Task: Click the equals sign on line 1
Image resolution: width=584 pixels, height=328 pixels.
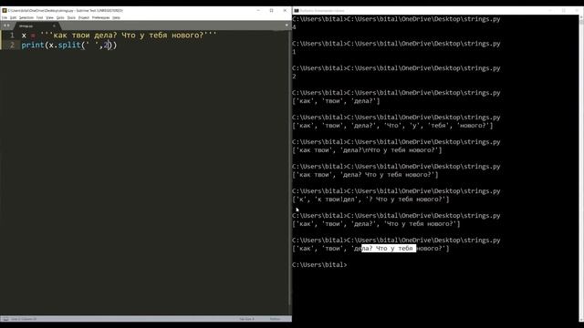Action: 33,36
